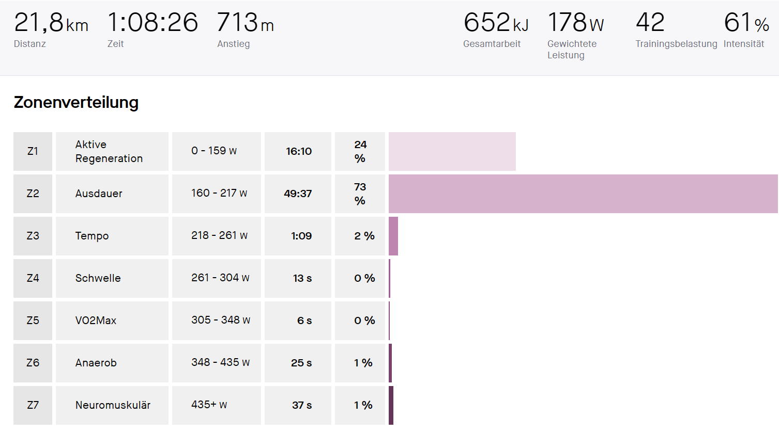Screen dimensions: 779x433
Task: Click the Zonenverteilung heading
Action: [x=76, y=102]
